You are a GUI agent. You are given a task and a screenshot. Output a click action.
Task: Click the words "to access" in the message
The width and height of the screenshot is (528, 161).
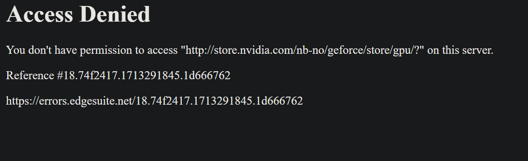[156, 51]
